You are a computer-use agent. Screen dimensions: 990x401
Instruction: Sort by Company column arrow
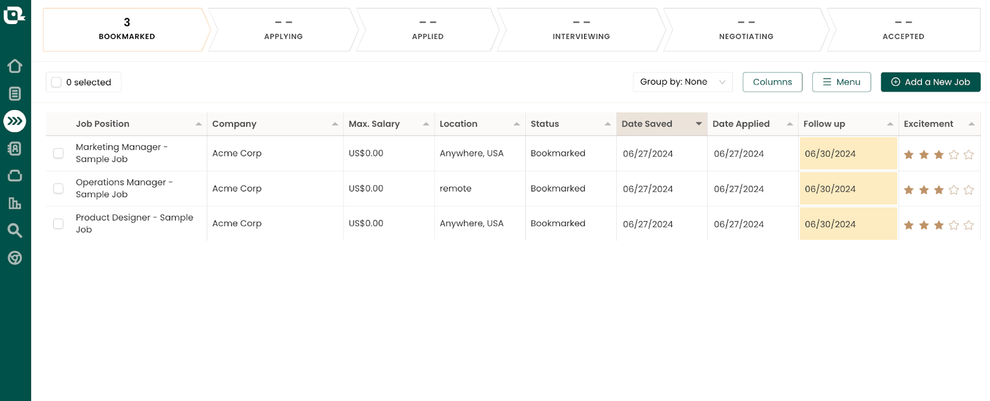coord(335,124)
